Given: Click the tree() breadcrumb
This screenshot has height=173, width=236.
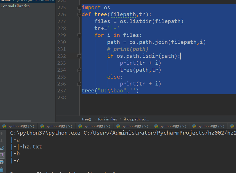Looking at the screenshot, I should pos(87,119).
